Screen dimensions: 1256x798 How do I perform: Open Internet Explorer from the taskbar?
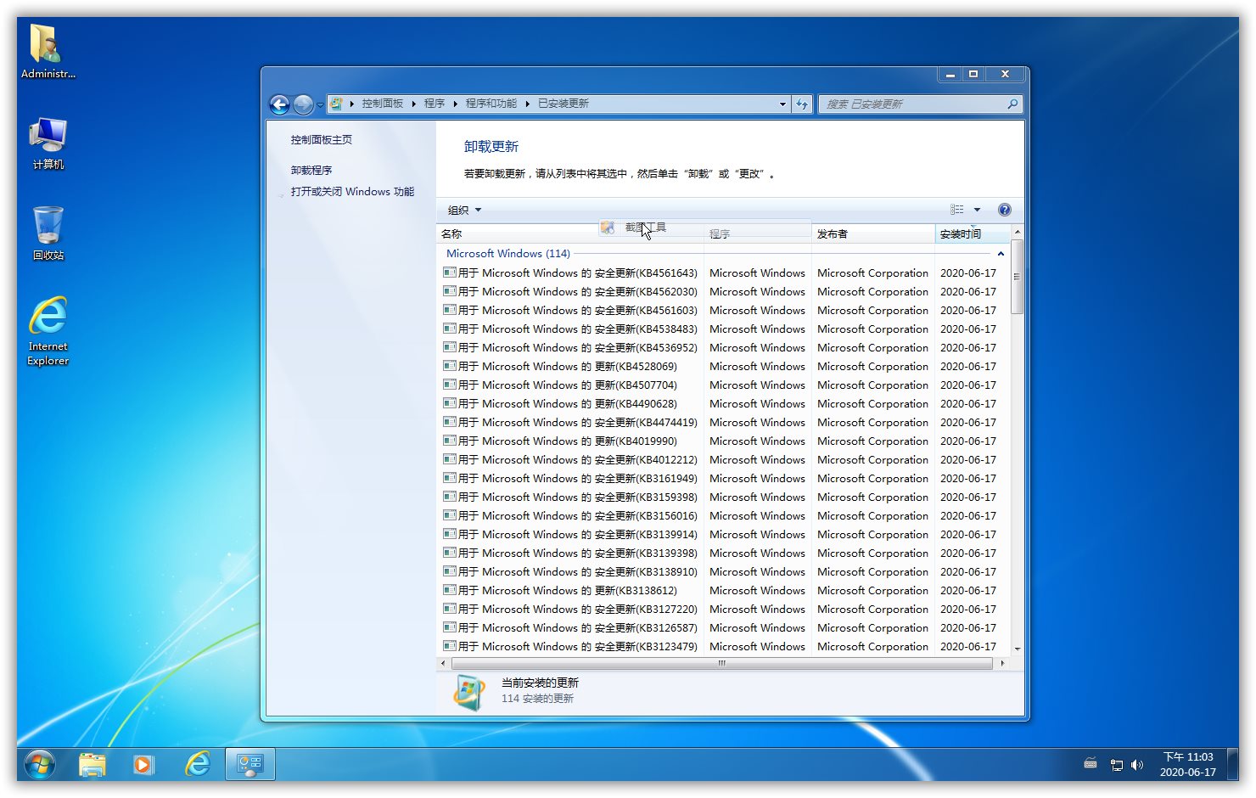click(198, 764)
